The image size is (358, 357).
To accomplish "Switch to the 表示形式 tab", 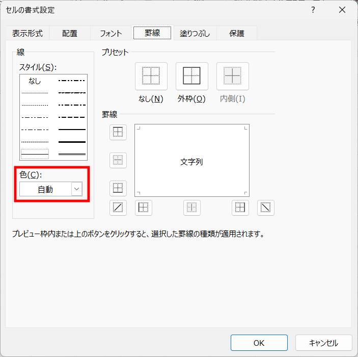I will tap(27, 33).
